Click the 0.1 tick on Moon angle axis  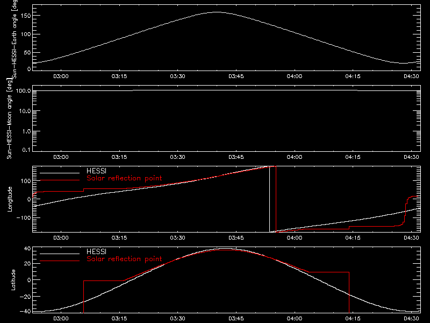pyautogui.click(x=26, y=150)
